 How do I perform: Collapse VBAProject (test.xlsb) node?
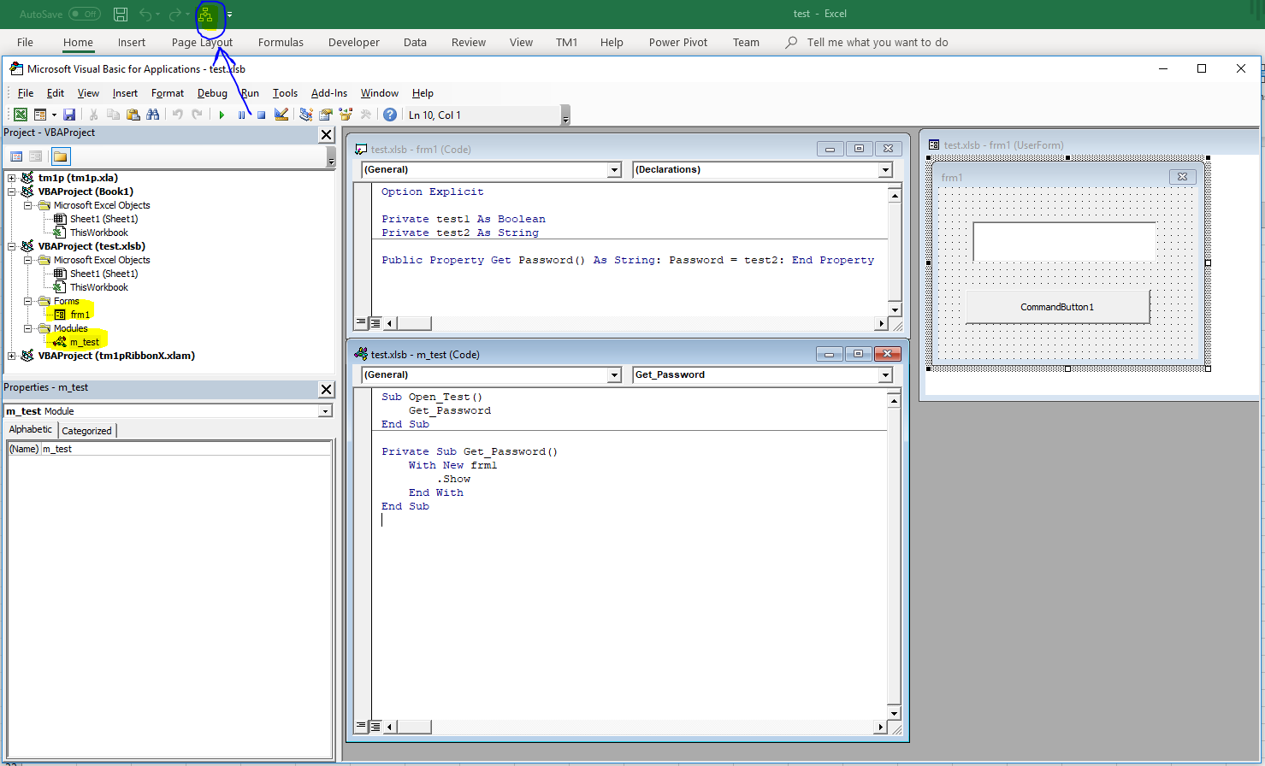(12, 246)
